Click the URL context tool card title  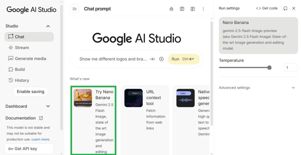pyautogui.click(x=153, y=98)
